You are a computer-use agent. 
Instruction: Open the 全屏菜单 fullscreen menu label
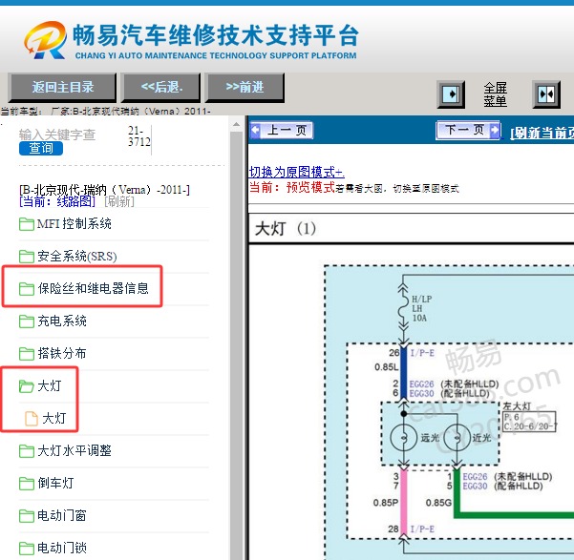[495, 94]
